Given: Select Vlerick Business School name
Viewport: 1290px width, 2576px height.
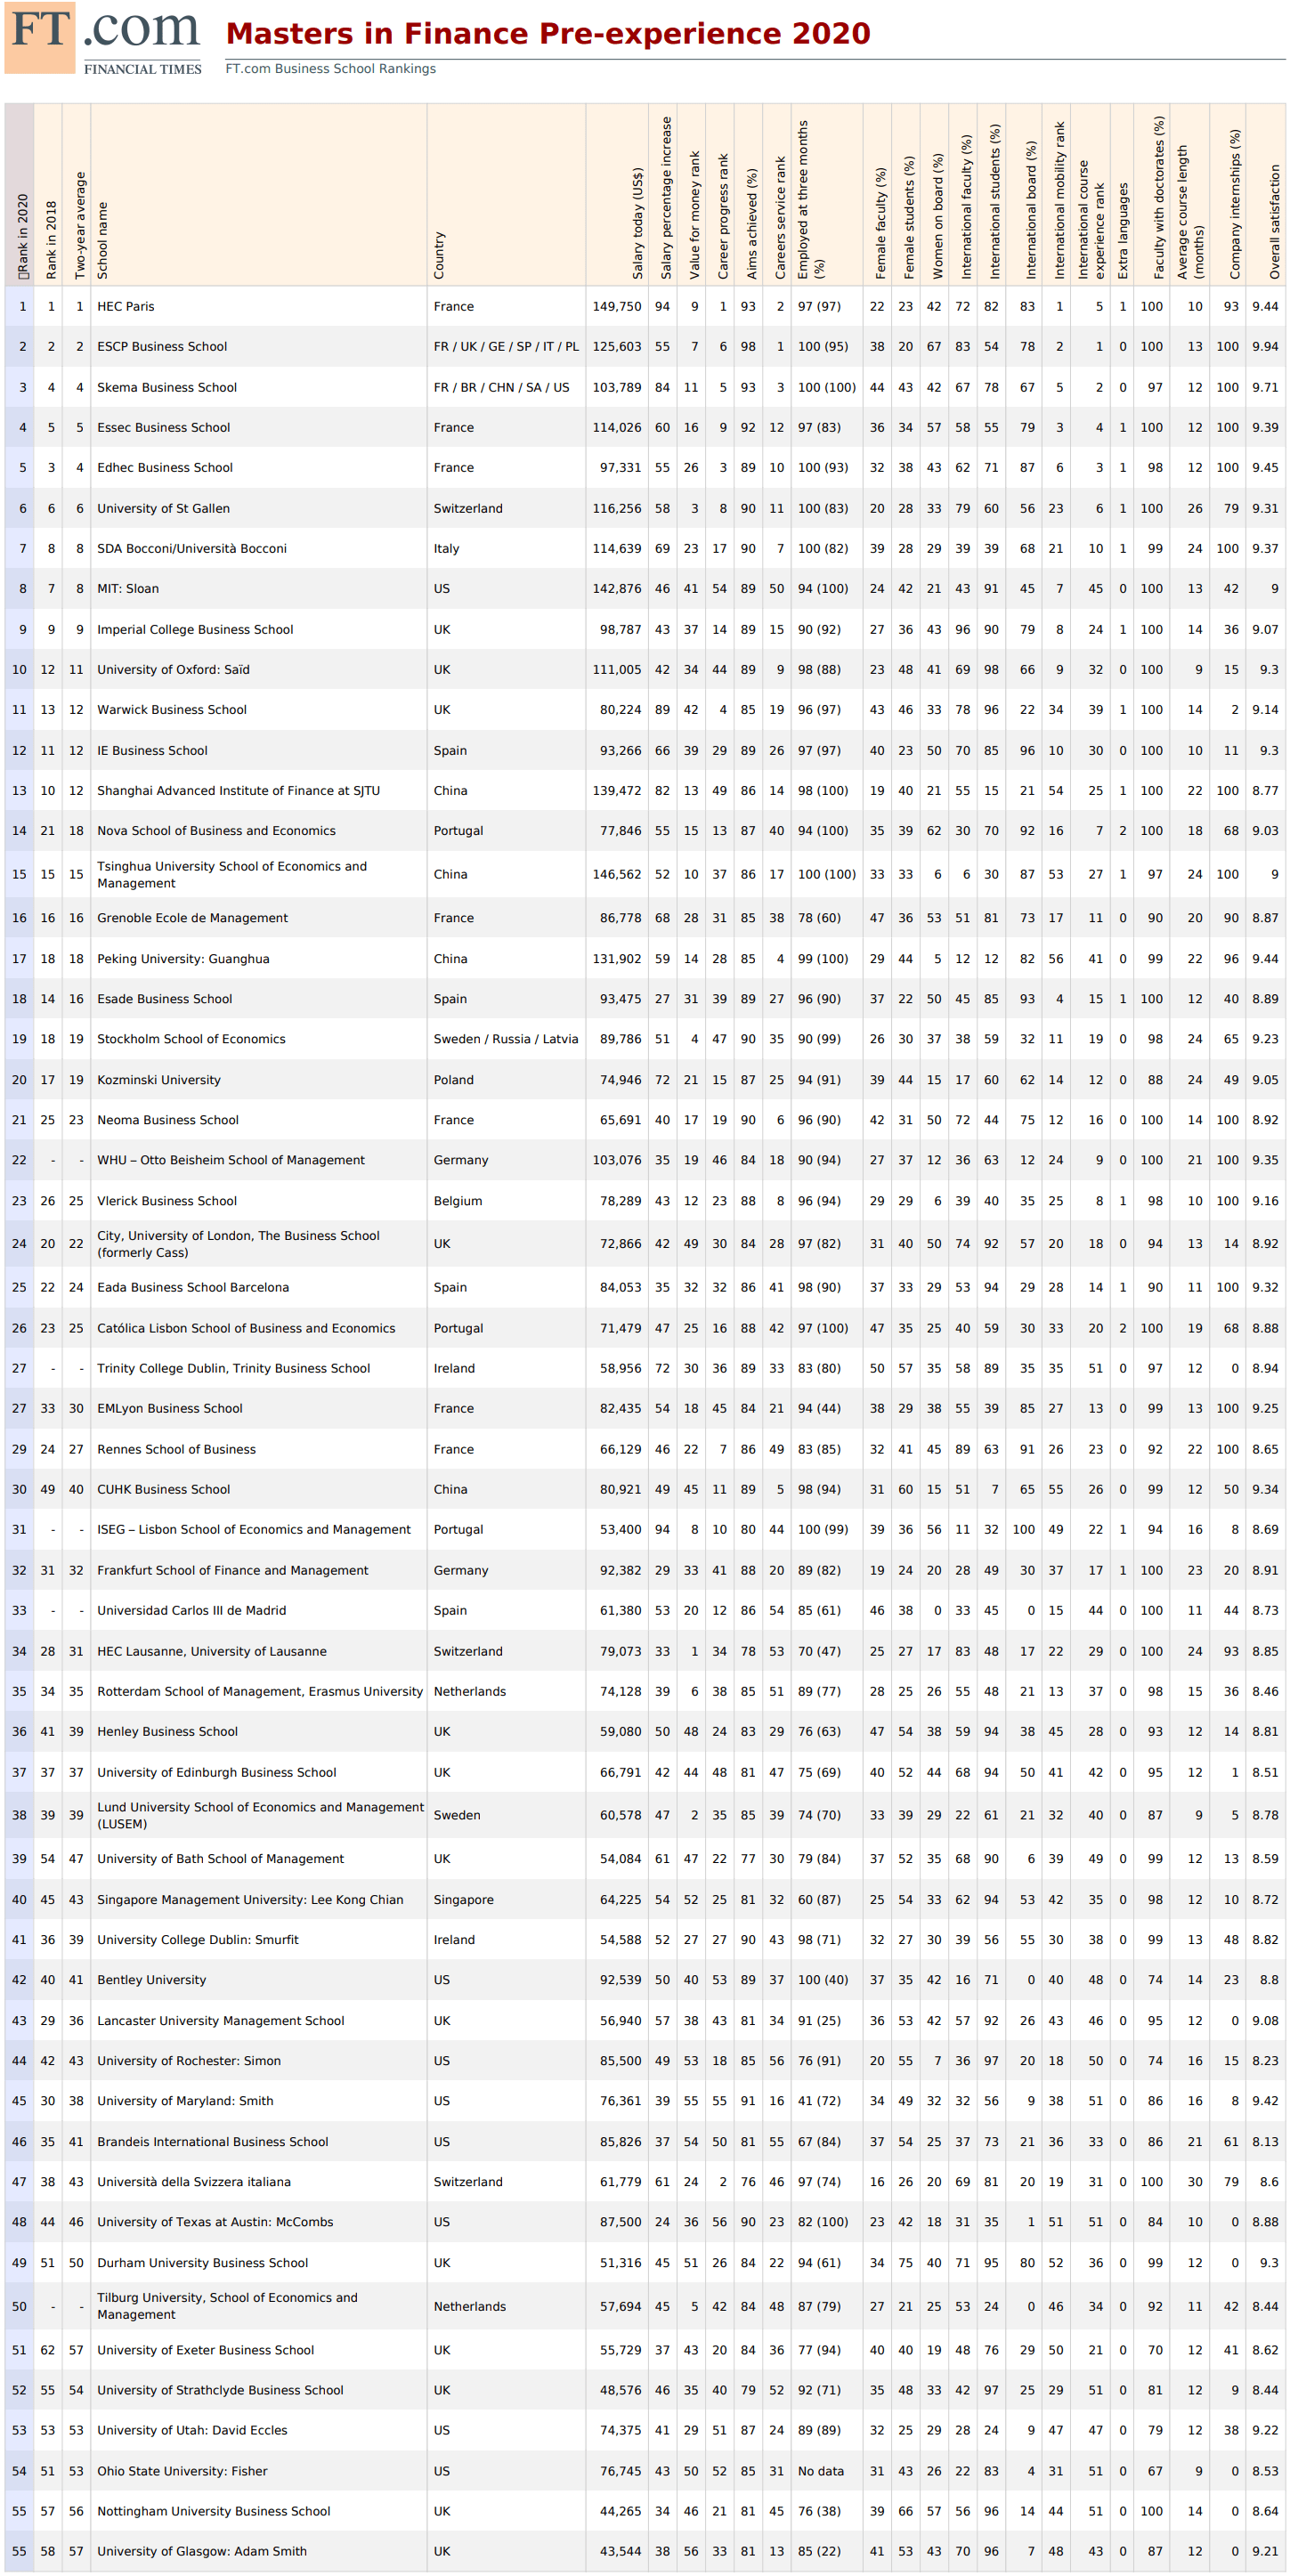Looking at the screenshot, I should point(167,1201).
